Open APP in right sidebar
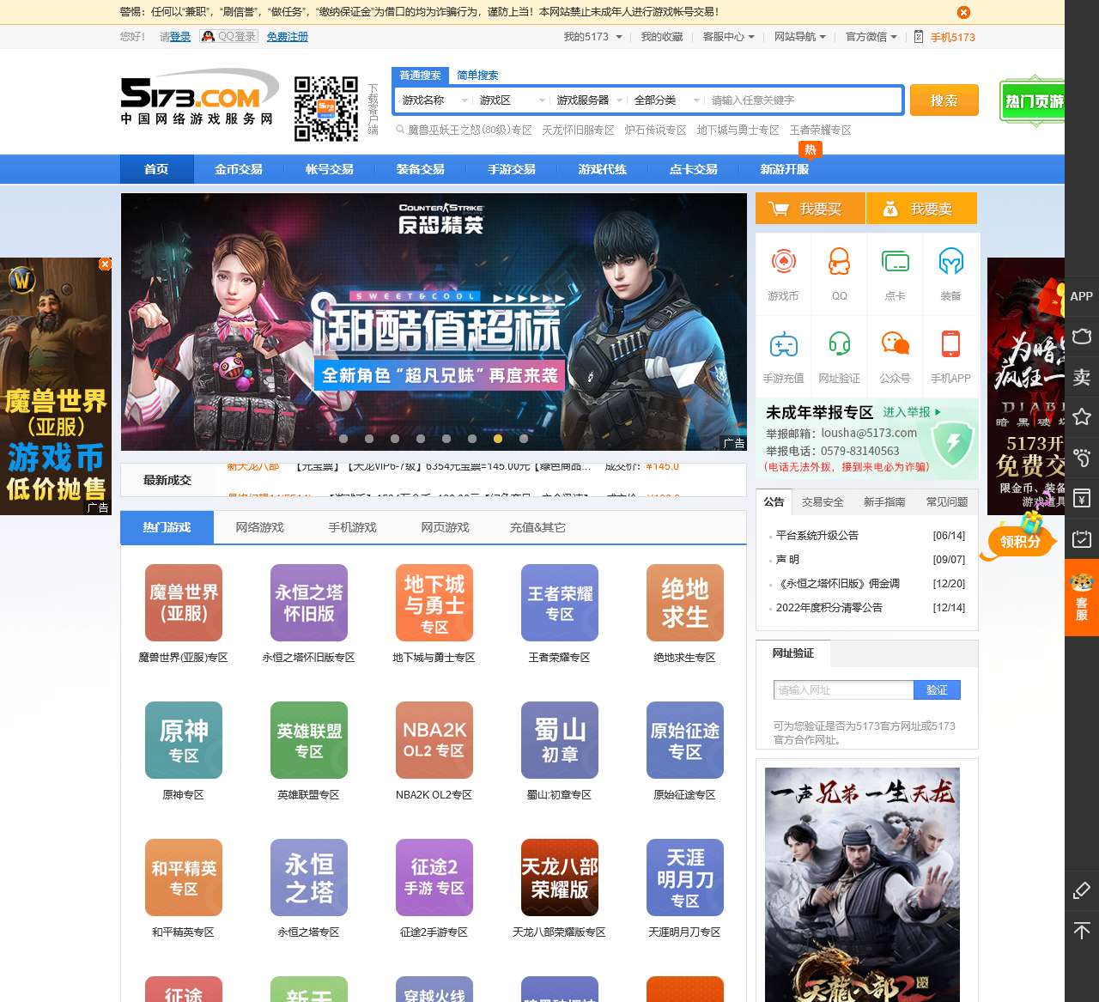The width and height of the screenshot is (1099, 1002). pyautogui.click(x=1082, y=296)
